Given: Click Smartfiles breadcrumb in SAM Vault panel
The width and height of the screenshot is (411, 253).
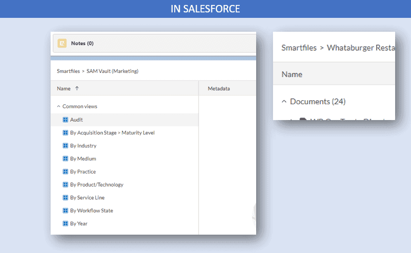Looking at the screenshot, I should 68,71.
